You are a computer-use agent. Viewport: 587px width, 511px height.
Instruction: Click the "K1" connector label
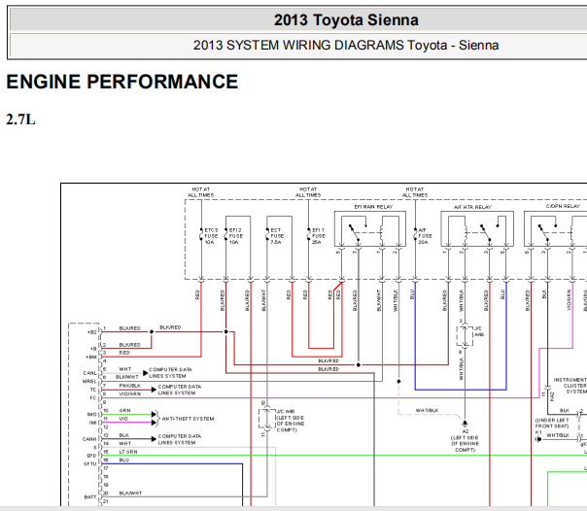(538, 432)
